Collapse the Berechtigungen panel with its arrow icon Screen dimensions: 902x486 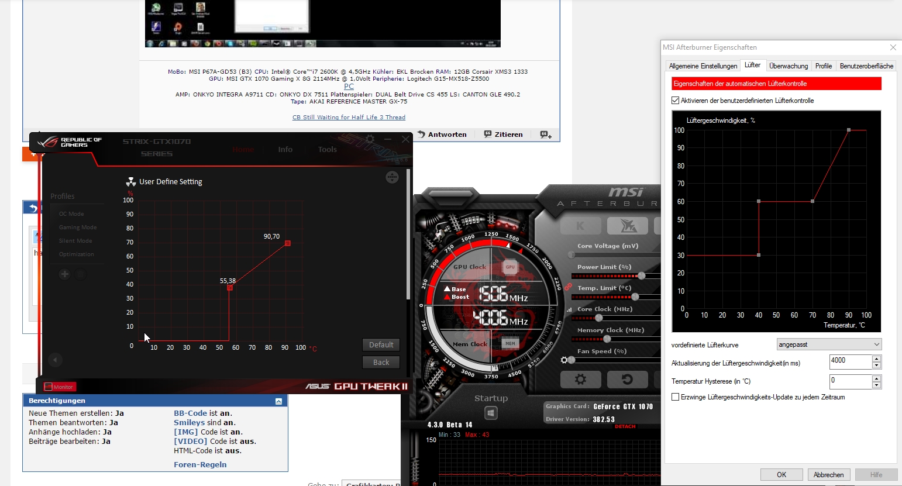click(278, 401)
